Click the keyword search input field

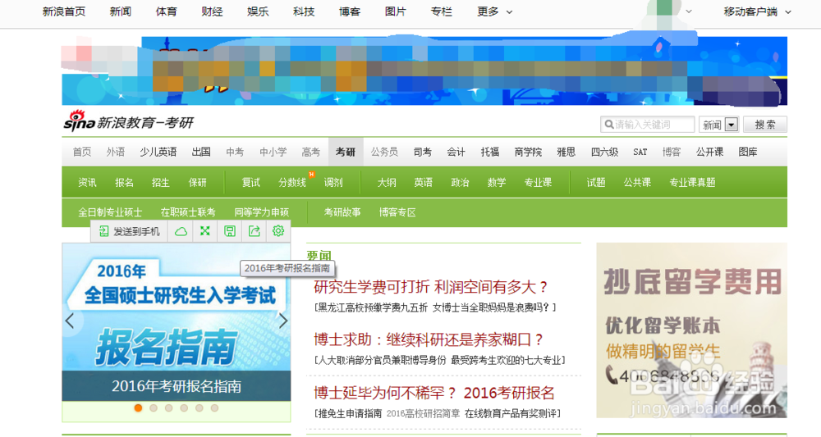[x=648, y=125]
